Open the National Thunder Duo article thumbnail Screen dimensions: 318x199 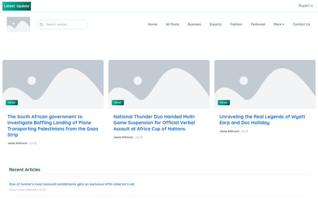tap(159, 84)
